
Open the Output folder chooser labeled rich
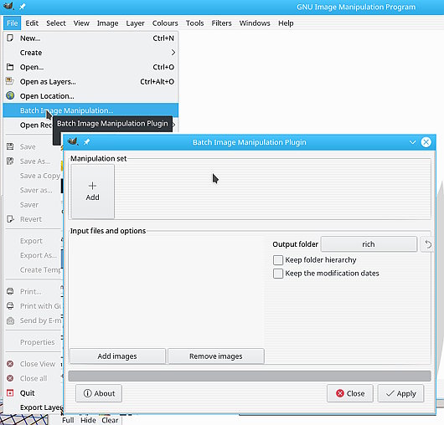pos(369,244)
